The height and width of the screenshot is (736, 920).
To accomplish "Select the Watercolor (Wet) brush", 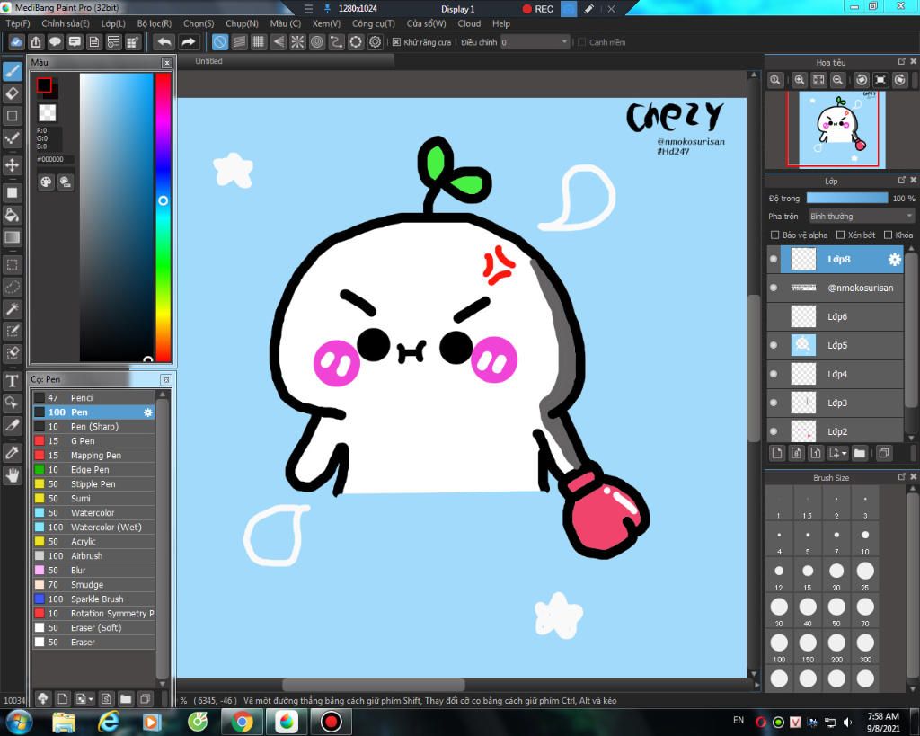I will coord(93,527).
